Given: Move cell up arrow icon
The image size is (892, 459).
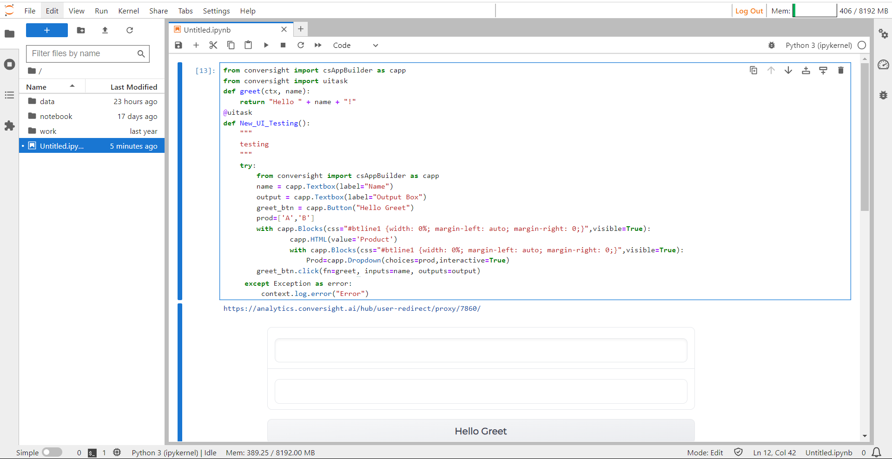Looking at the screenshot, I should point(771,70).
